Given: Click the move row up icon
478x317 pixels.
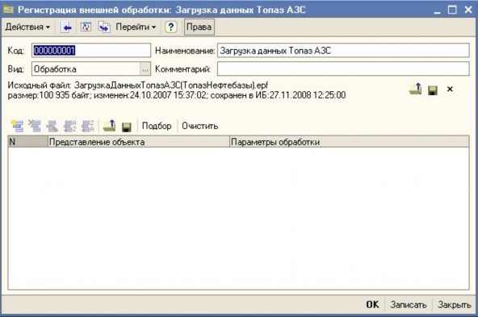Looking at the screenshot, I should pyautogui.click(x=52, y=126).
